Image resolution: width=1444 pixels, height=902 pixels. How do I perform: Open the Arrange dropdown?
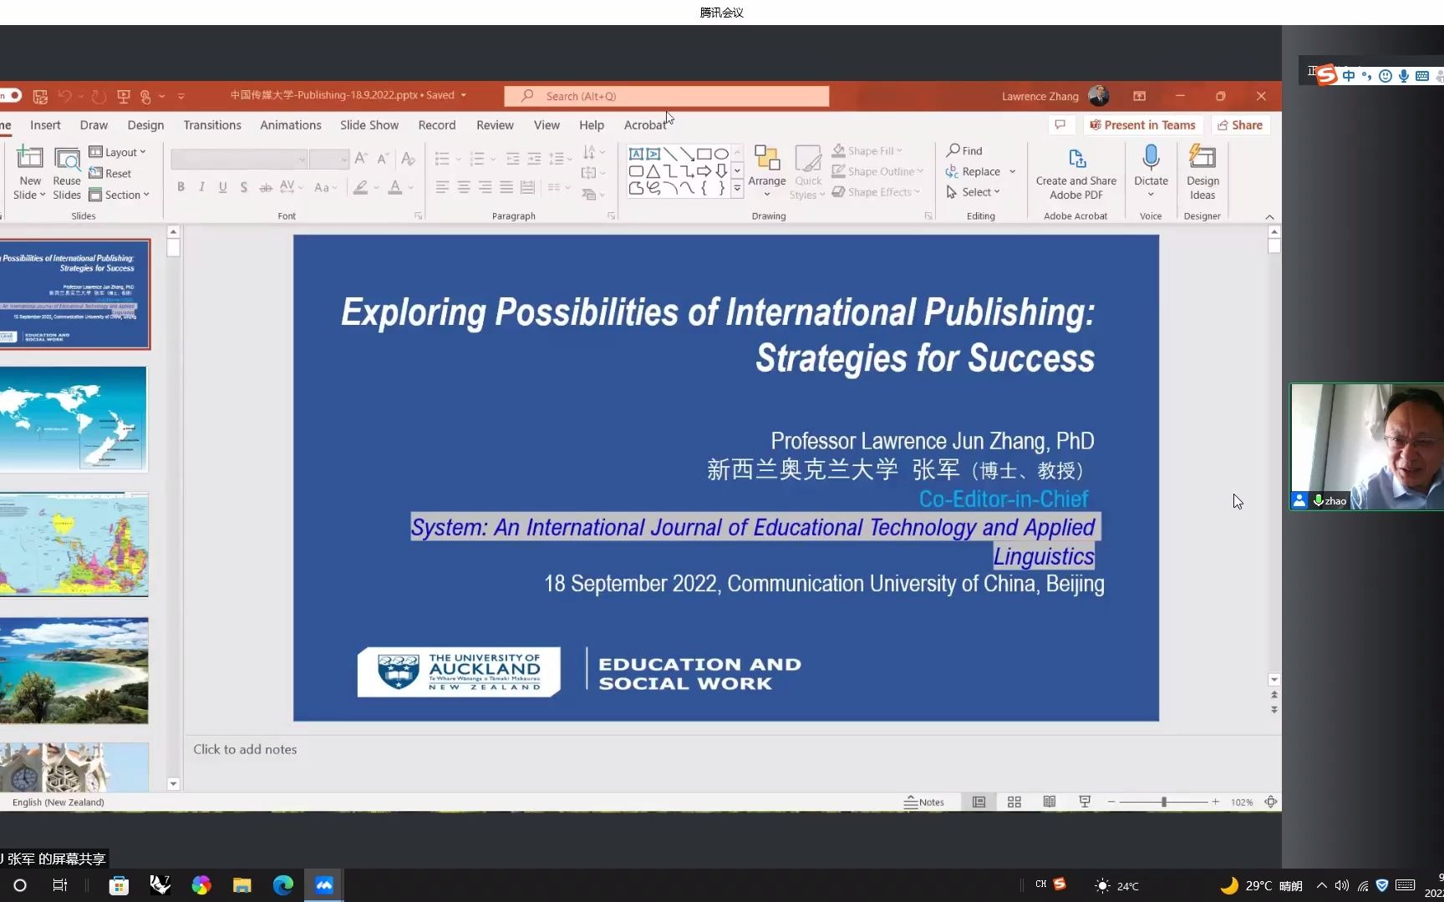767,171
